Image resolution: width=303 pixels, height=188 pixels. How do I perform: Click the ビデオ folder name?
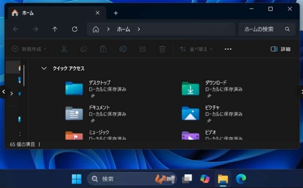211,133
